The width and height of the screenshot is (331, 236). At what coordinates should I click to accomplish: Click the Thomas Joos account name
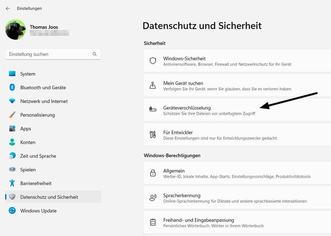44,27
